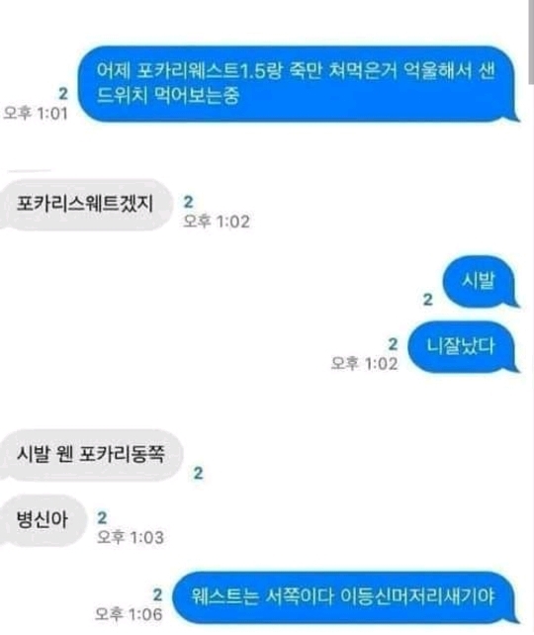Click the unread count 2 above 오후 1:06

click(x=157, y=594)
